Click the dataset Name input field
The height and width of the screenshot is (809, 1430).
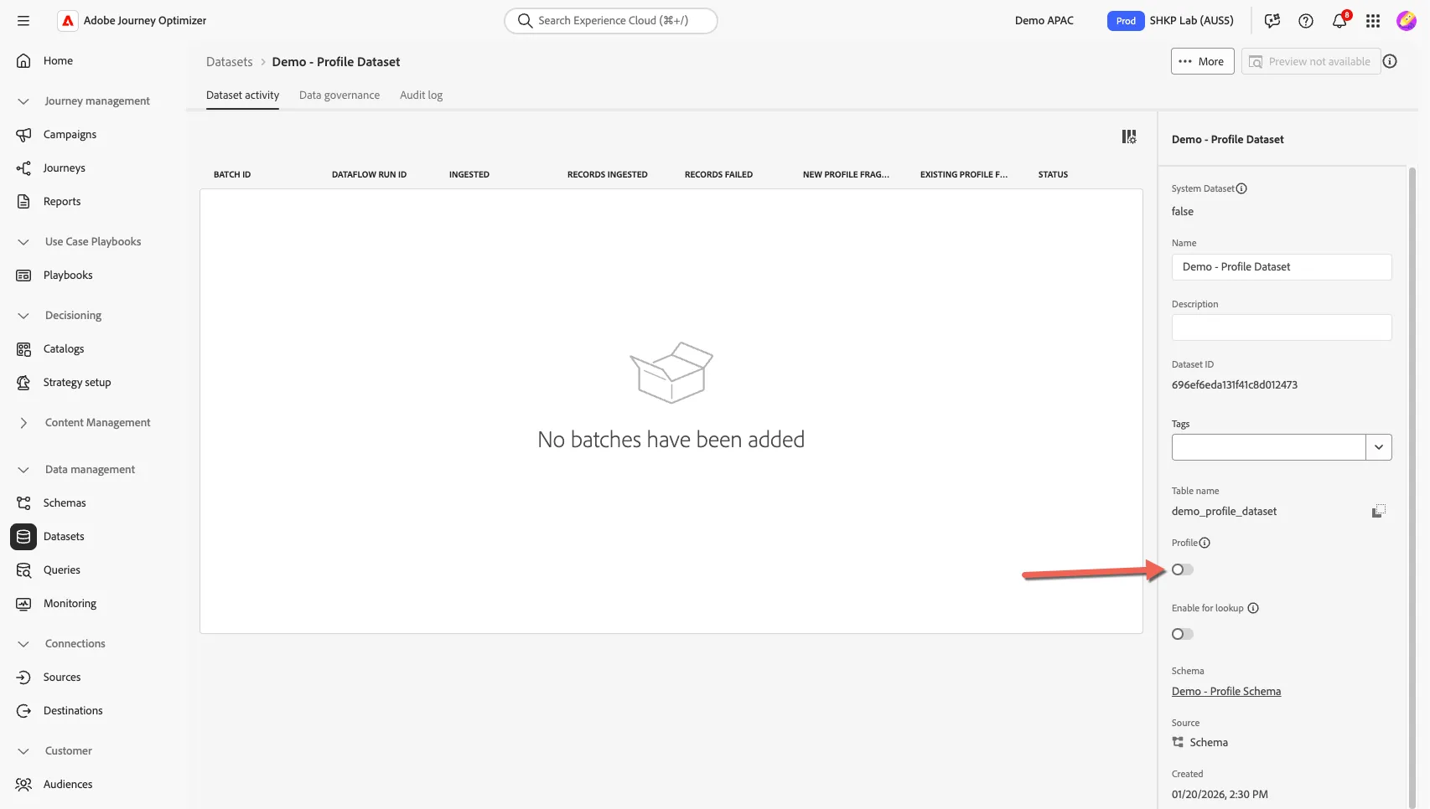[1282, 267]
